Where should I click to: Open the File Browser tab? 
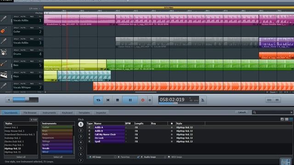(30, 113)
